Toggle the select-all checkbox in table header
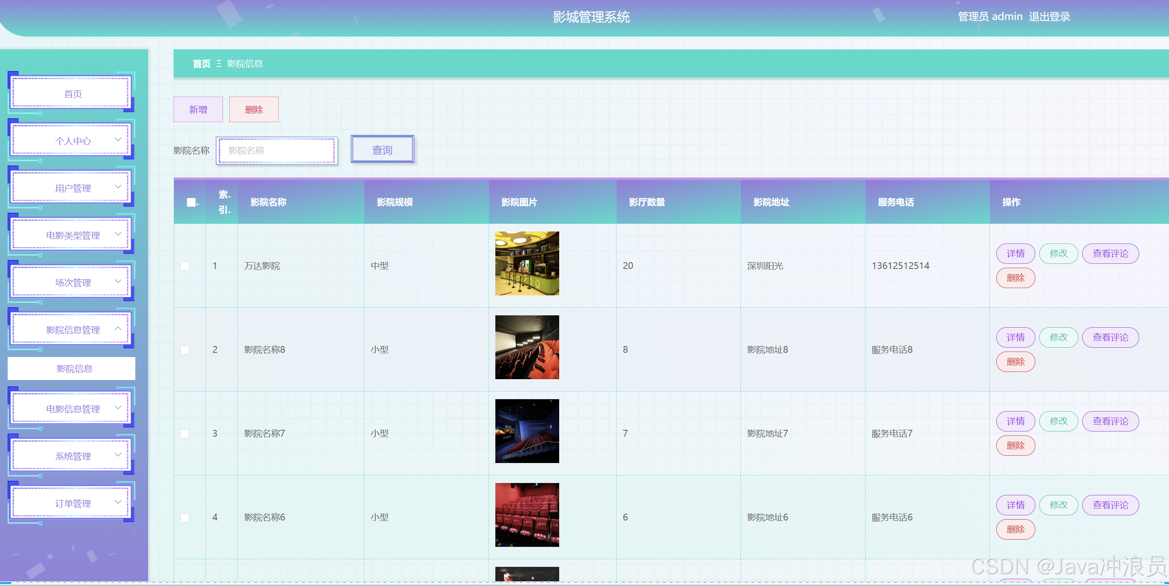Viewport: 1169px width, 586px height. click(x=191, y=203)
